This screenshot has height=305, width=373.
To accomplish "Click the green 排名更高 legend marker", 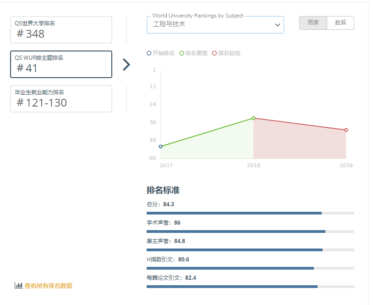I will pyautogui.click(x=182, y=53).
